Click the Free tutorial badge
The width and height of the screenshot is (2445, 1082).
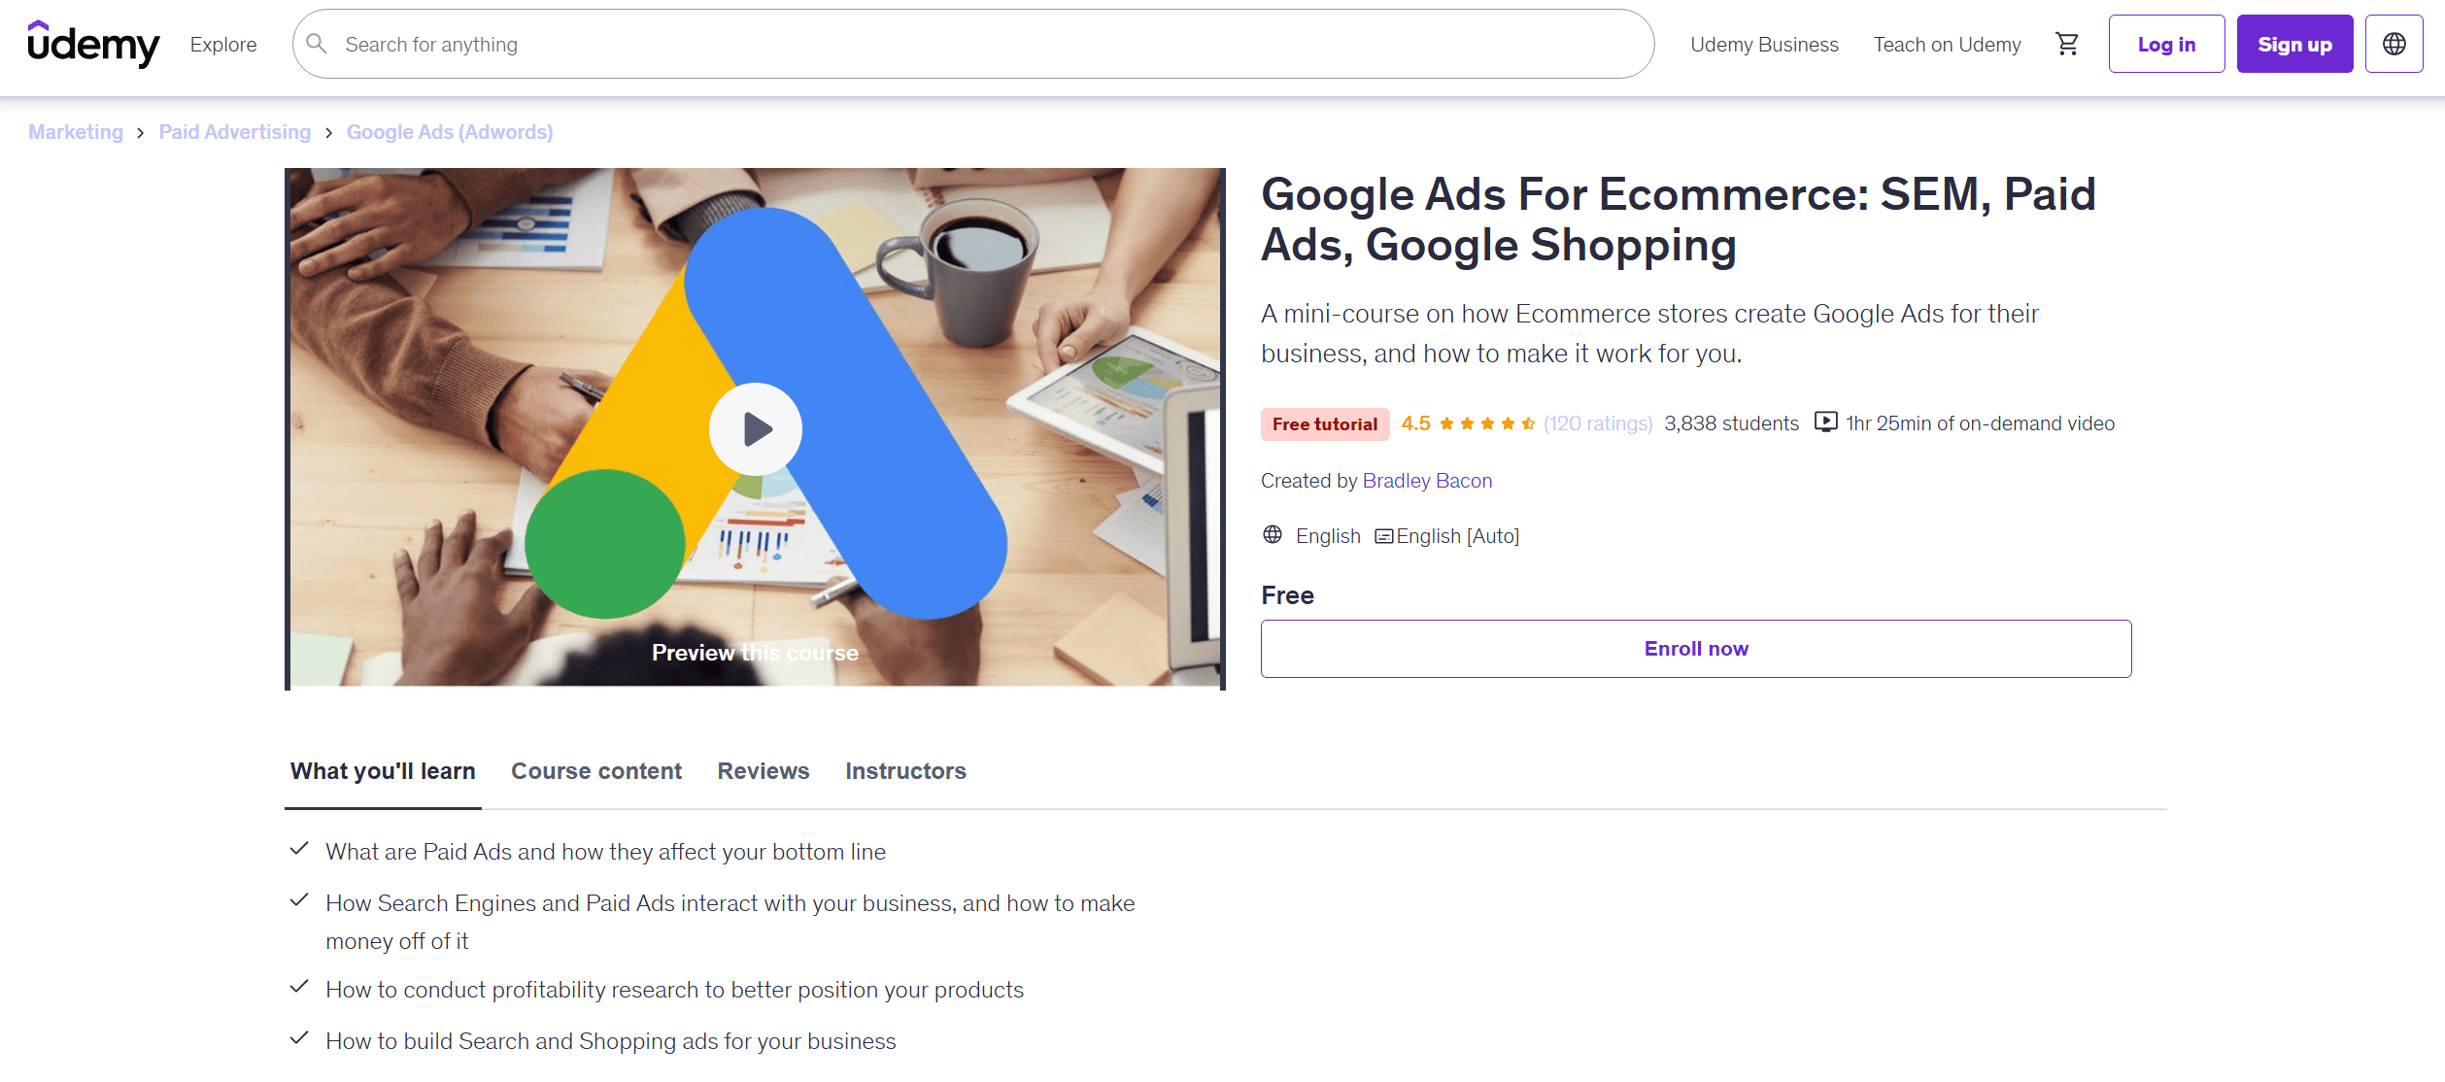(x=1324, y=423)
